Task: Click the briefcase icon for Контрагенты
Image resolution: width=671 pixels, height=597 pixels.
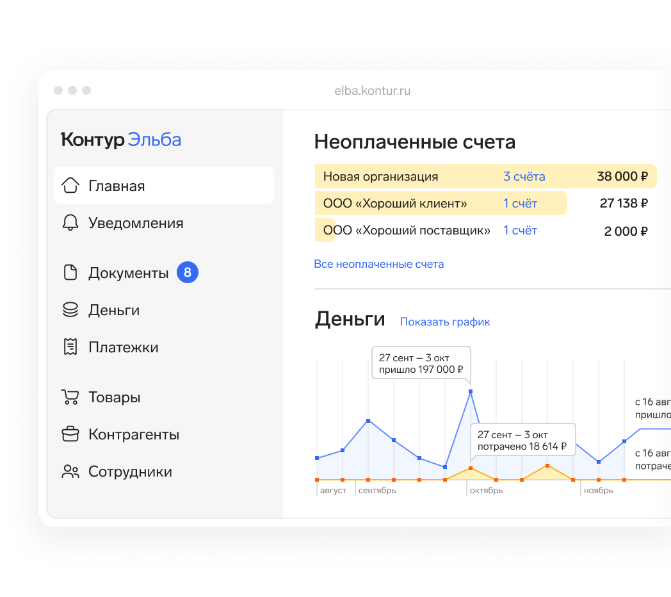Action: (70, 434)
